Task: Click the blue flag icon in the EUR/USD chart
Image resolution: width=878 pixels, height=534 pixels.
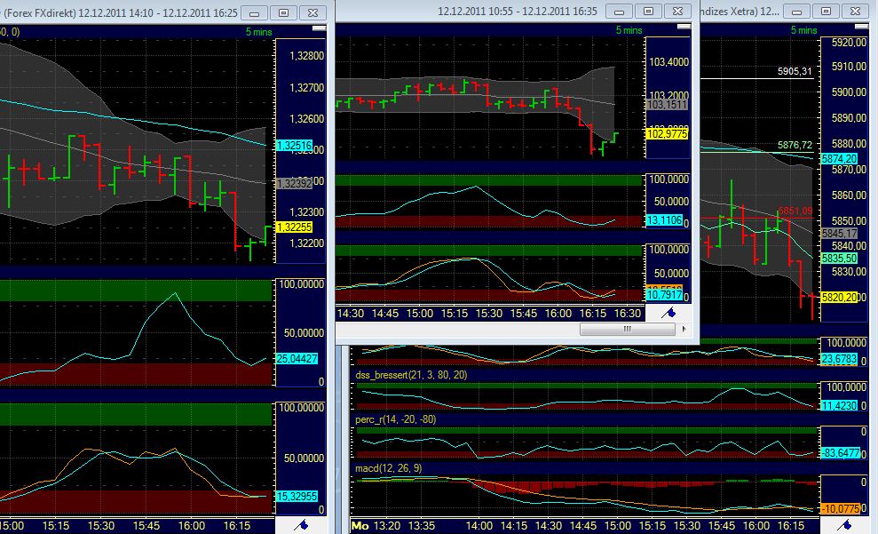Action: 302,525
